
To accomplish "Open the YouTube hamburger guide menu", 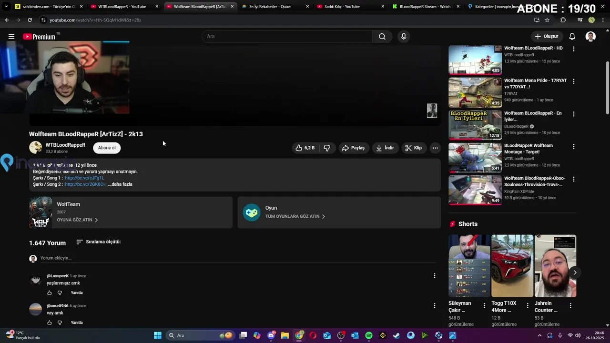I will [11, 37].
